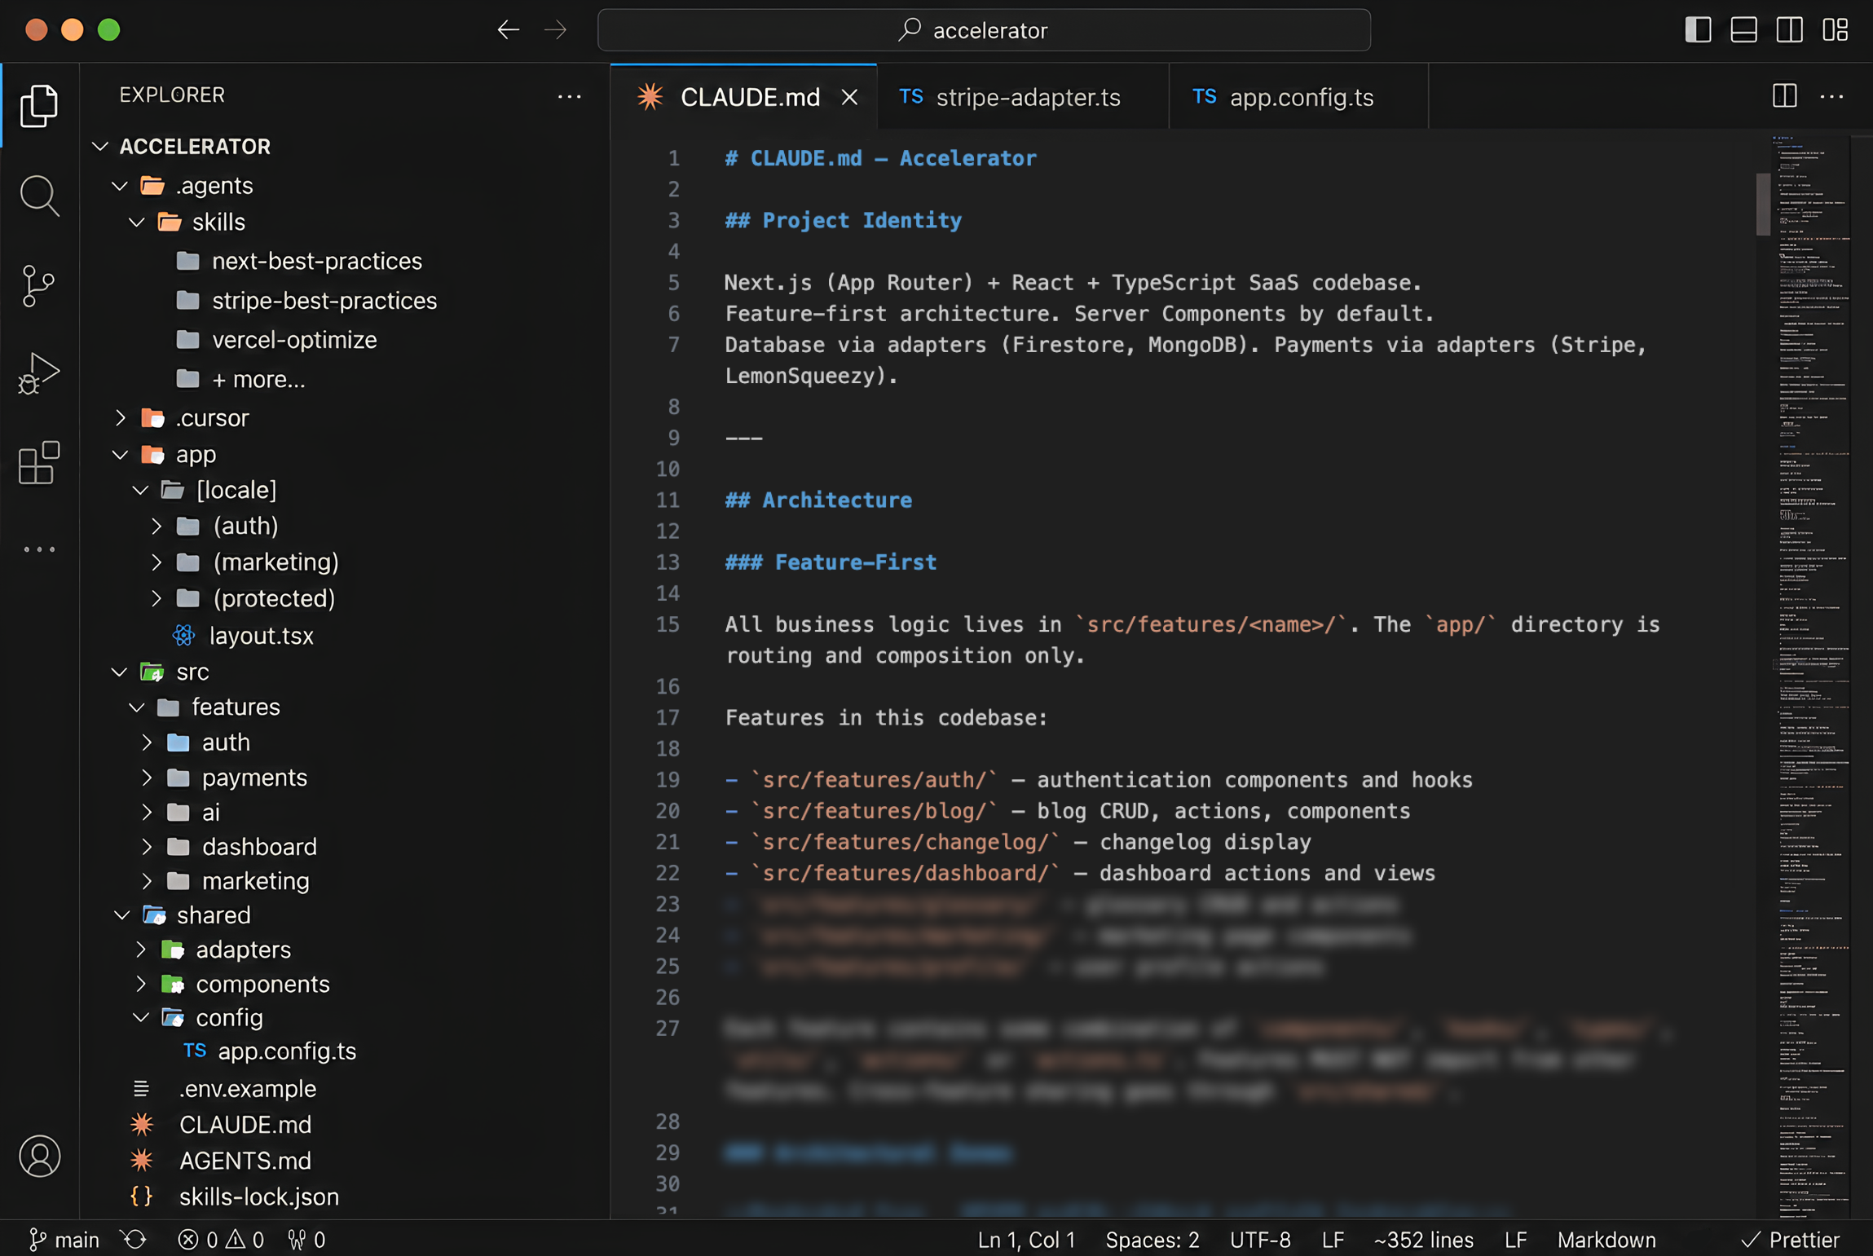Change language mode from Markdown
The image size is (1873, 1256).
click(x=1606, y=1240)
